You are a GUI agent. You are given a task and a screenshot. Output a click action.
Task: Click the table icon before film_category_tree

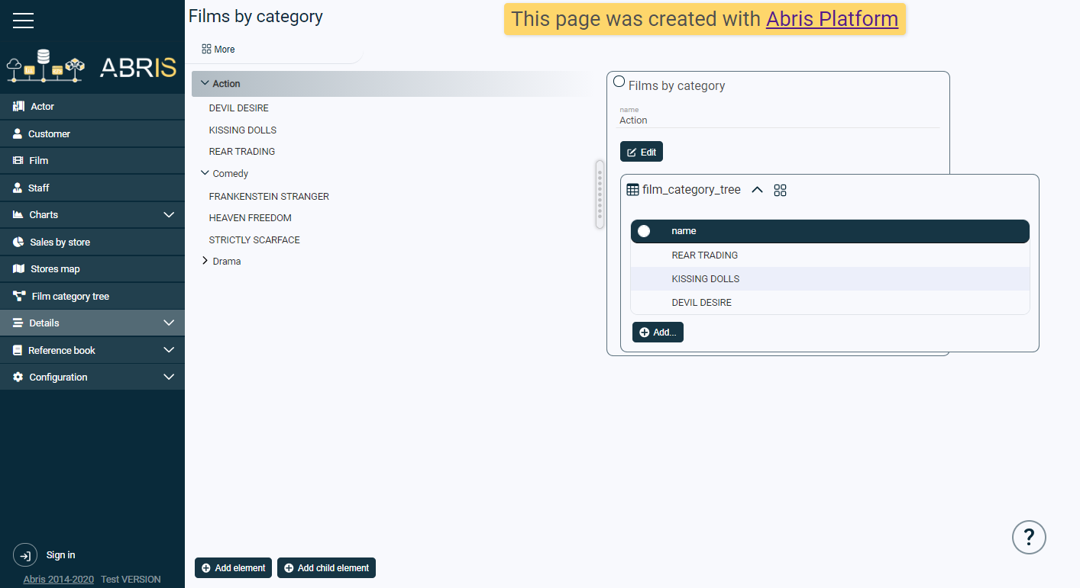pos(632,189)
